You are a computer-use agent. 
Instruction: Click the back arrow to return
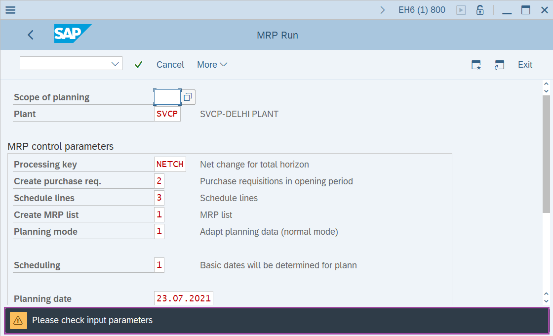click(30, 35)
